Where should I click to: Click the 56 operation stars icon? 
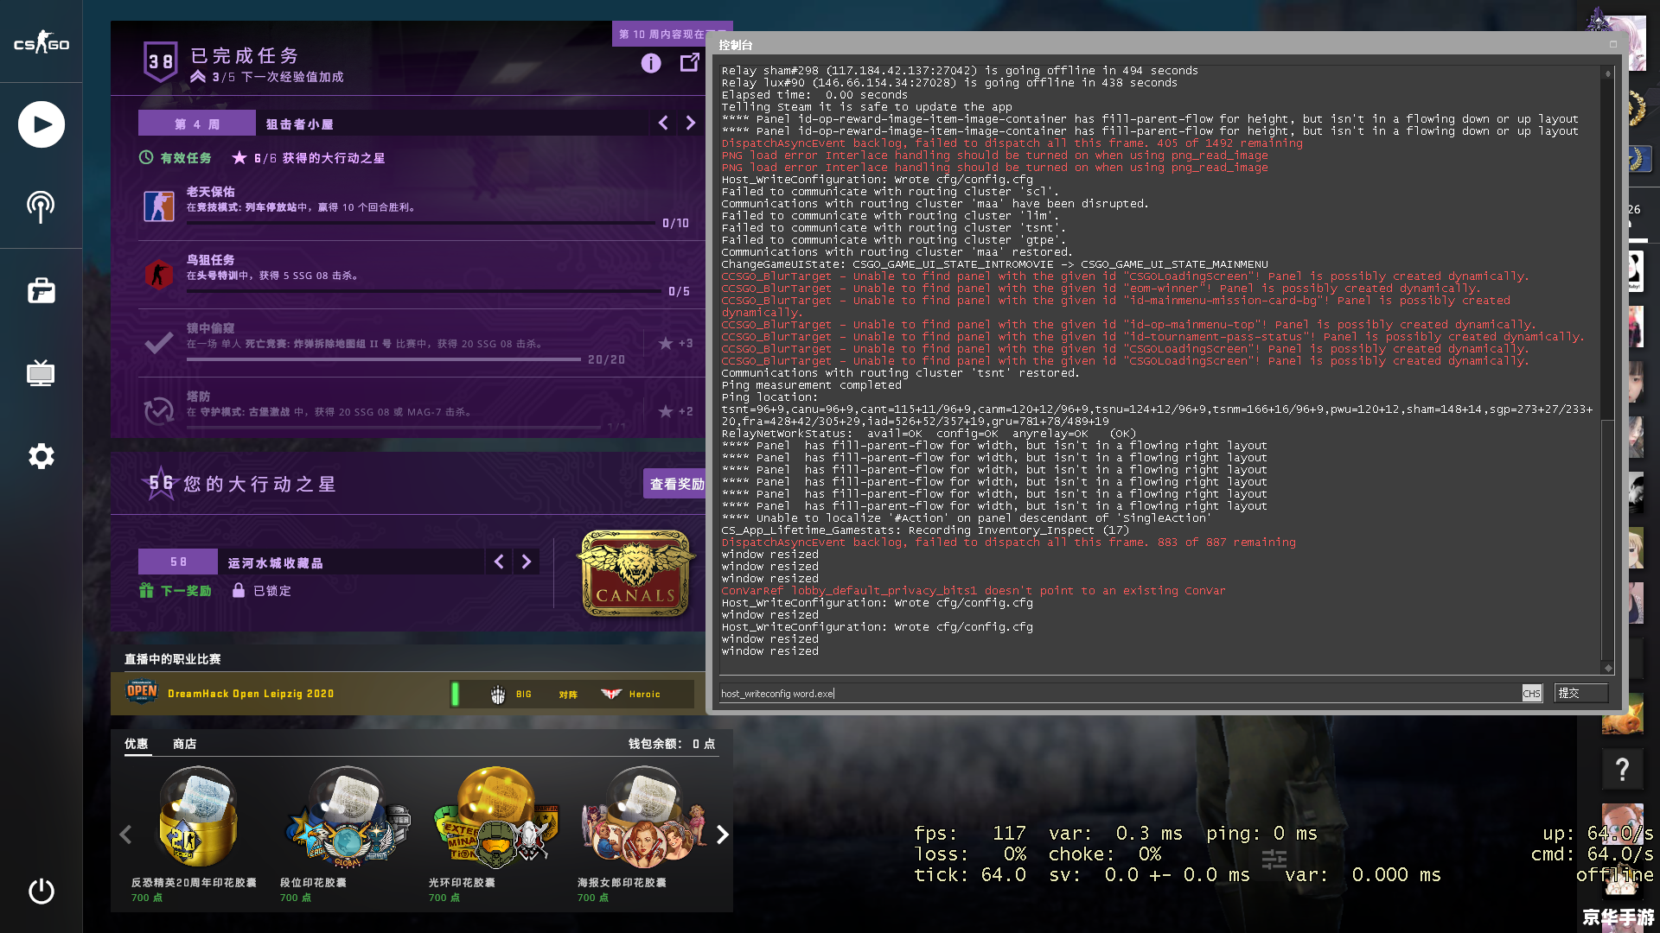point(161,483)
